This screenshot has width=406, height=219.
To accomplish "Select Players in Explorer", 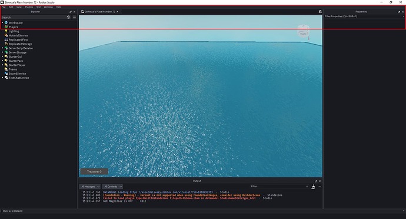I will click(14, 26).
